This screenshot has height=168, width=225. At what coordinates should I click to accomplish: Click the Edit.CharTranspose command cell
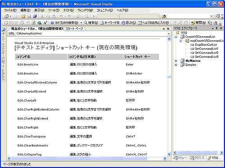pyautogui.click(x=31, y=137)
